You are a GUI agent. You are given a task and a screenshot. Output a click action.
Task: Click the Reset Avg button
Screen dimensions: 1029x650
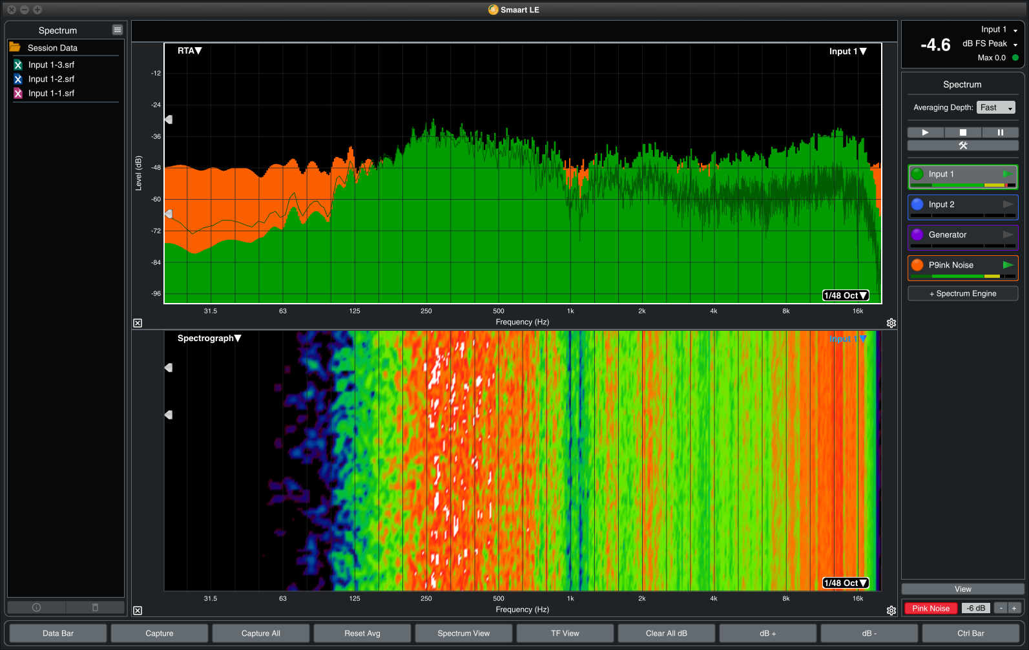pos(362,633)
